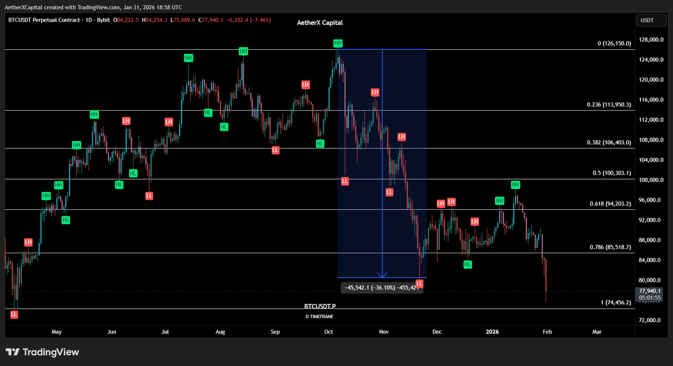The height and width of the screenshot is (366, 673).
Task: Open the USDT currency selector
Action: (651, 21)
